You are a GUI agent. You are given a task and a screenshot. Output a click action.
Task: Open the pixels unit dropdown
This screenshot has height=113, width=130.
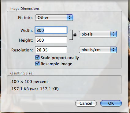(98, 34)
